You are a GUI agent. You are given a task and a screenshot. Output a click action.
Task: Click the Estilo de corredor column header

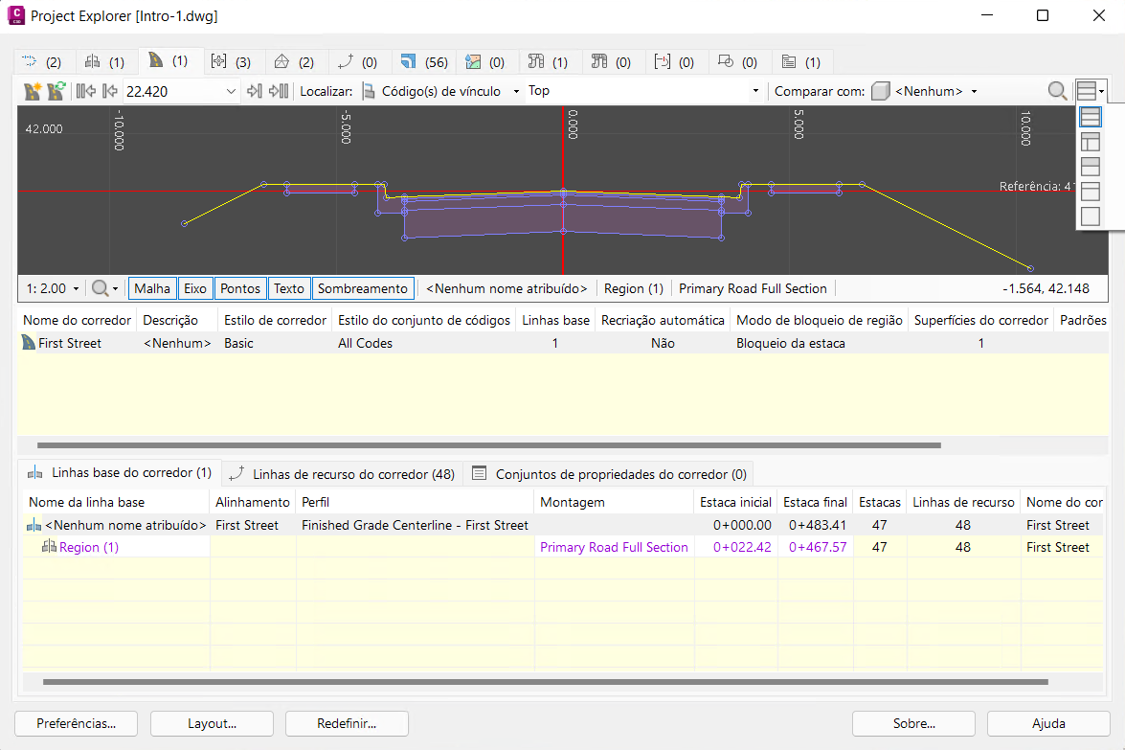coord(275,320)
